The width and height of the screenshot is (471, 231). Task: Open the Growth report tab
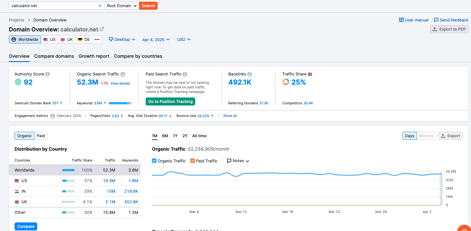[94, 56]
